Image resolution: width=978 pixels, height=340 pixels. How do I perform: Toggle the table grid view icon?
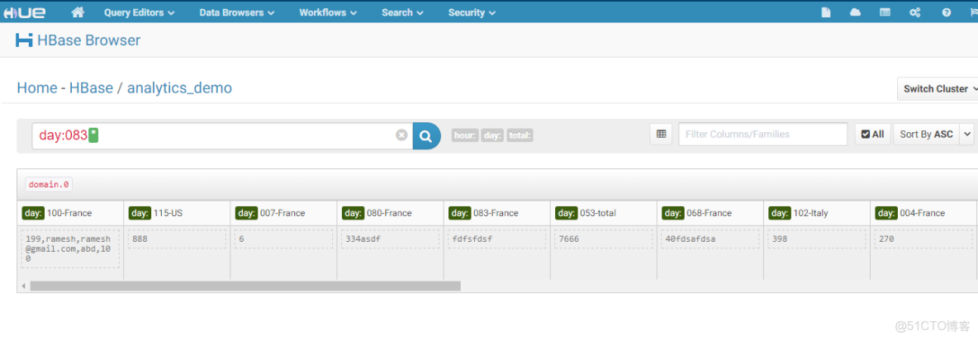click(x=661, y=134)
